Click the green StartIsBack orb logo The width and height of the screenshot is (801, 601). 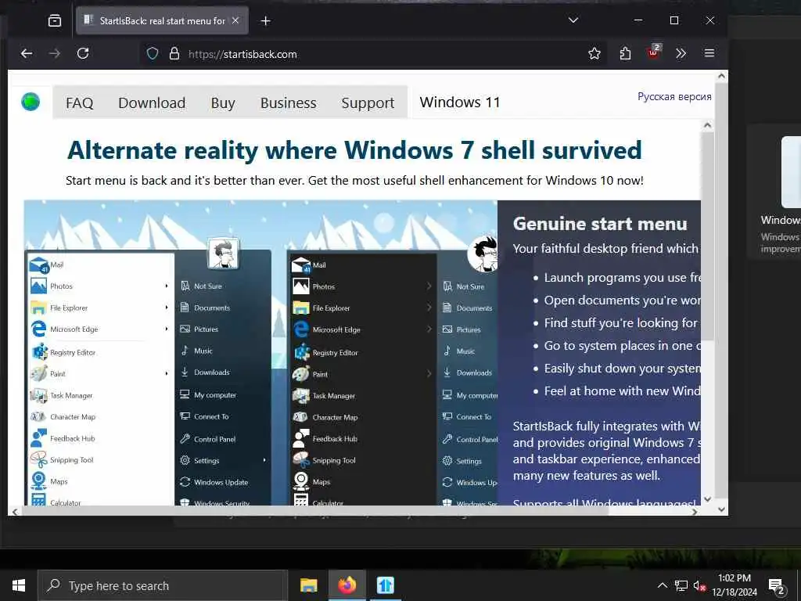pos(31,101)
